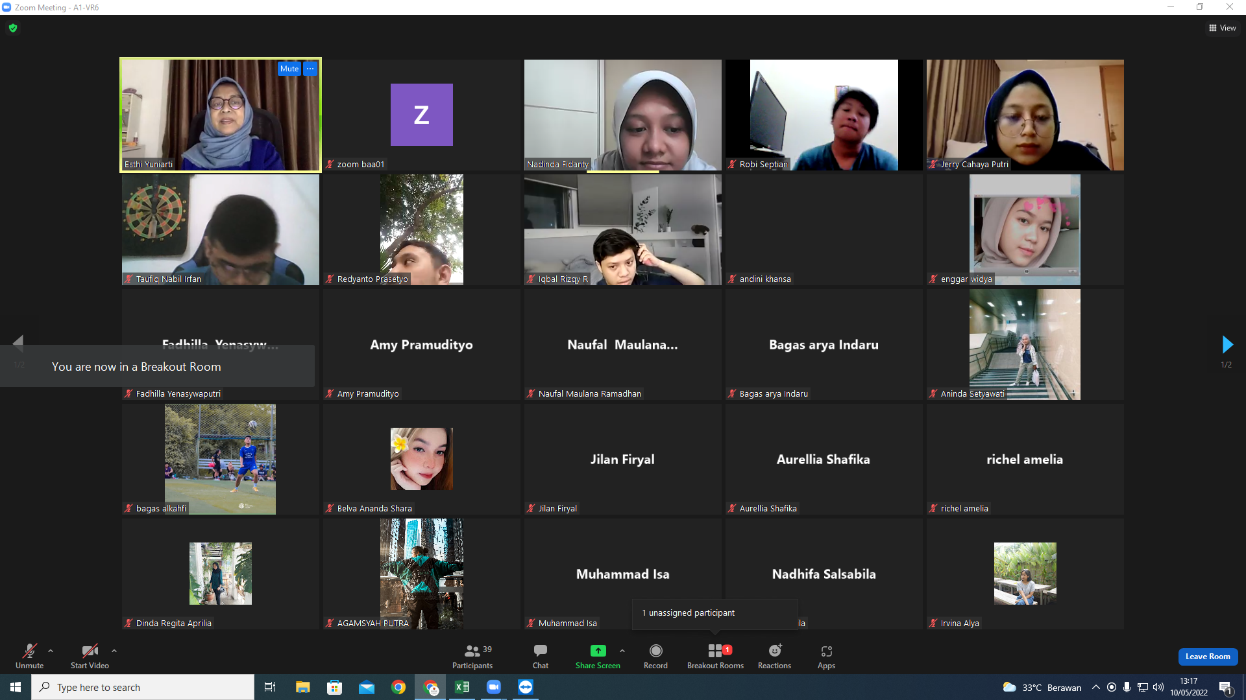The image size is (1246, 700).
Task: Select Jerry Cahaya Putri video tile
Action: 1025,115
